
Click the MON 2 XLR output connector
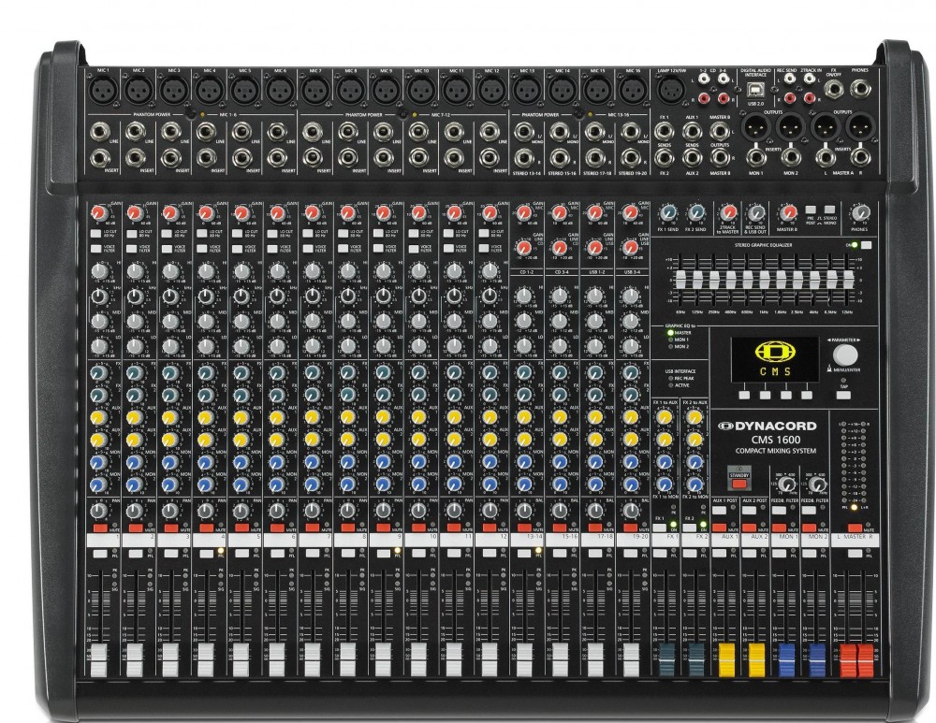point(789,127)
